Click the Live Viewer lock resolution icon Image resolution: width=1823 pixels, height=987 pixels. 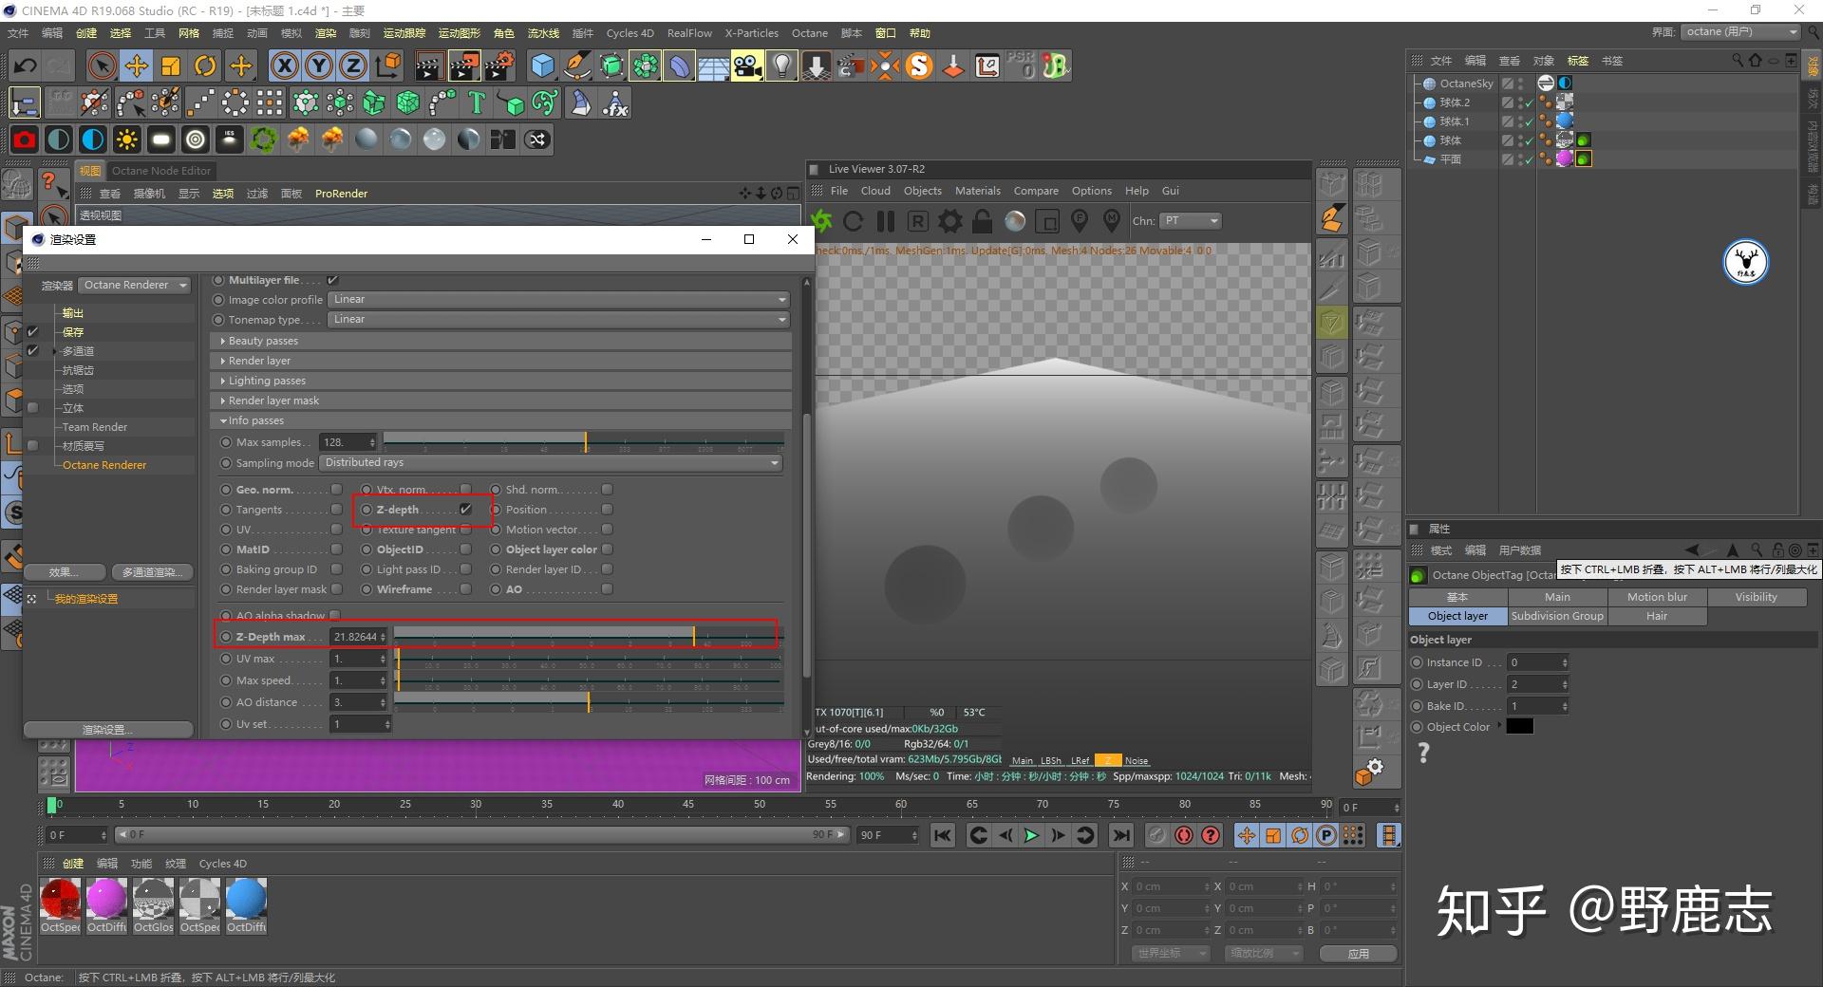coord(982,222)
